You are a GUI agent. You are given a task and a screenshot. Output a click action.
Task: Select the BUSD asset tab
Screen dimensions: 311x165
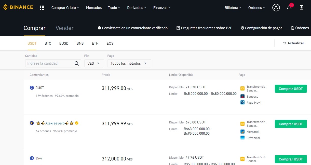click(x=64, y=43)
